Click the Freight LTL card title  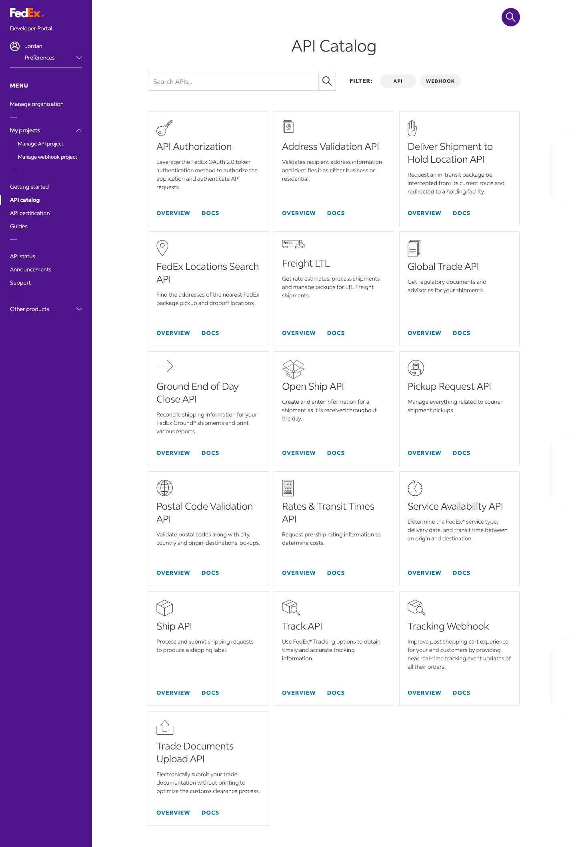point(306,263)
